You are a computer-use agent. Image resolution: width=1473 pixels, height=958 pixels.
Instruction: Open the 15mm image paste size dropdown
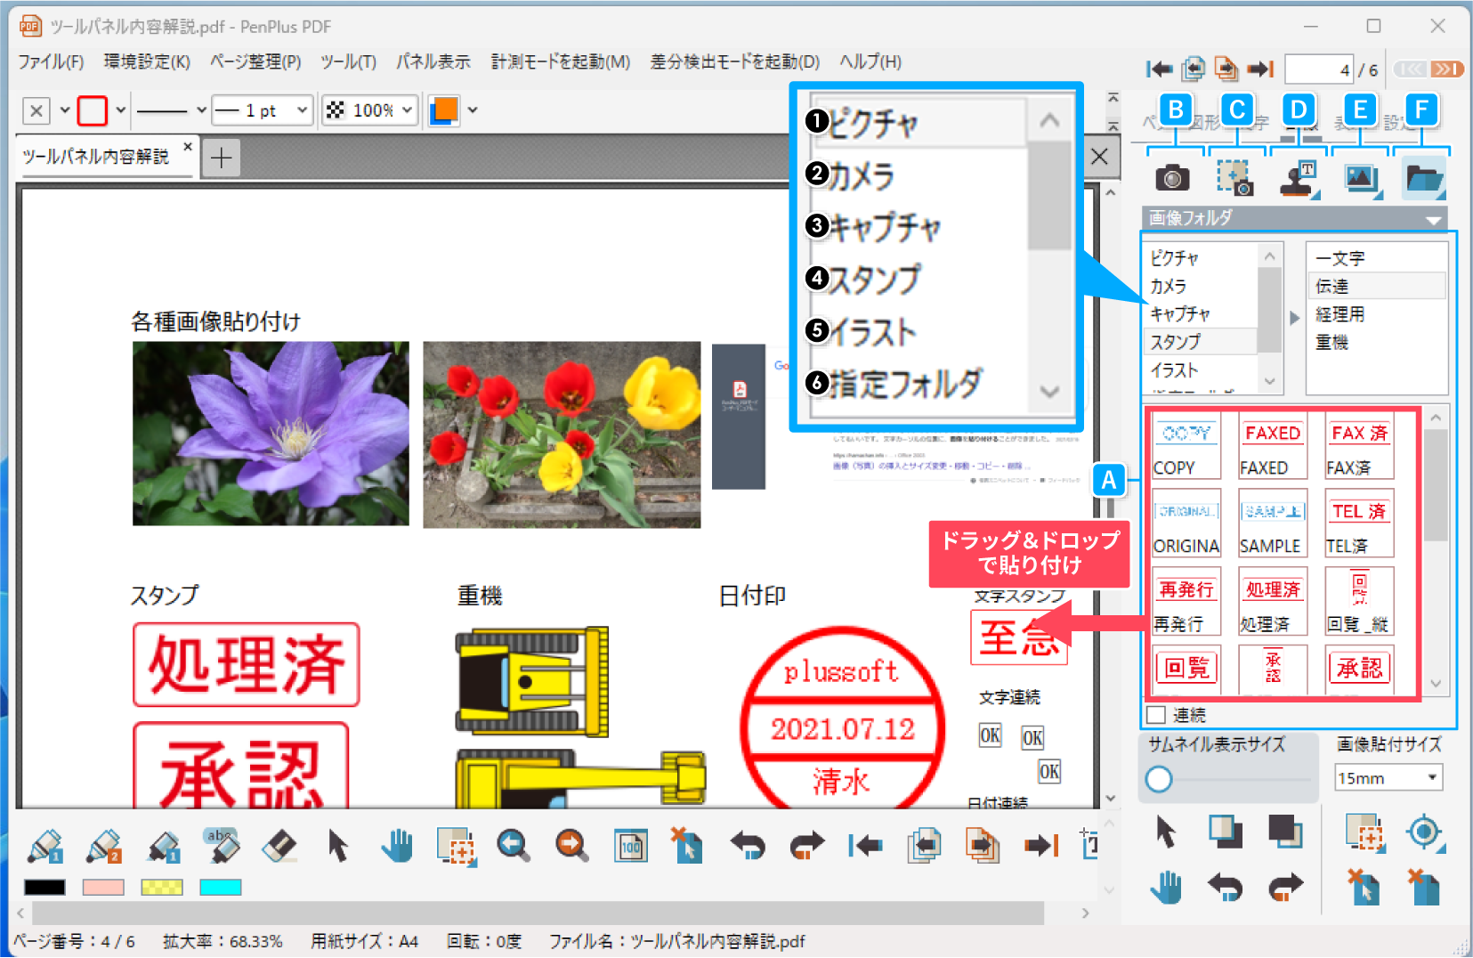pos(1388,778)
